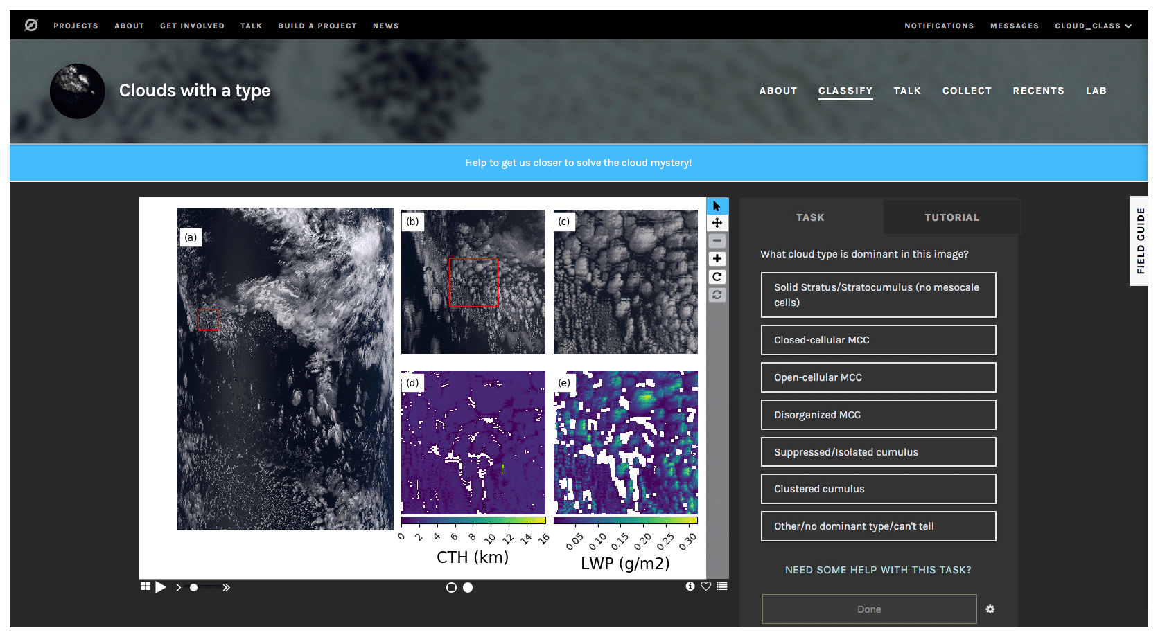Choose the Open-cellular MCC answer
This screenshot has width=1158, height=637.
[x=877, y=377]
